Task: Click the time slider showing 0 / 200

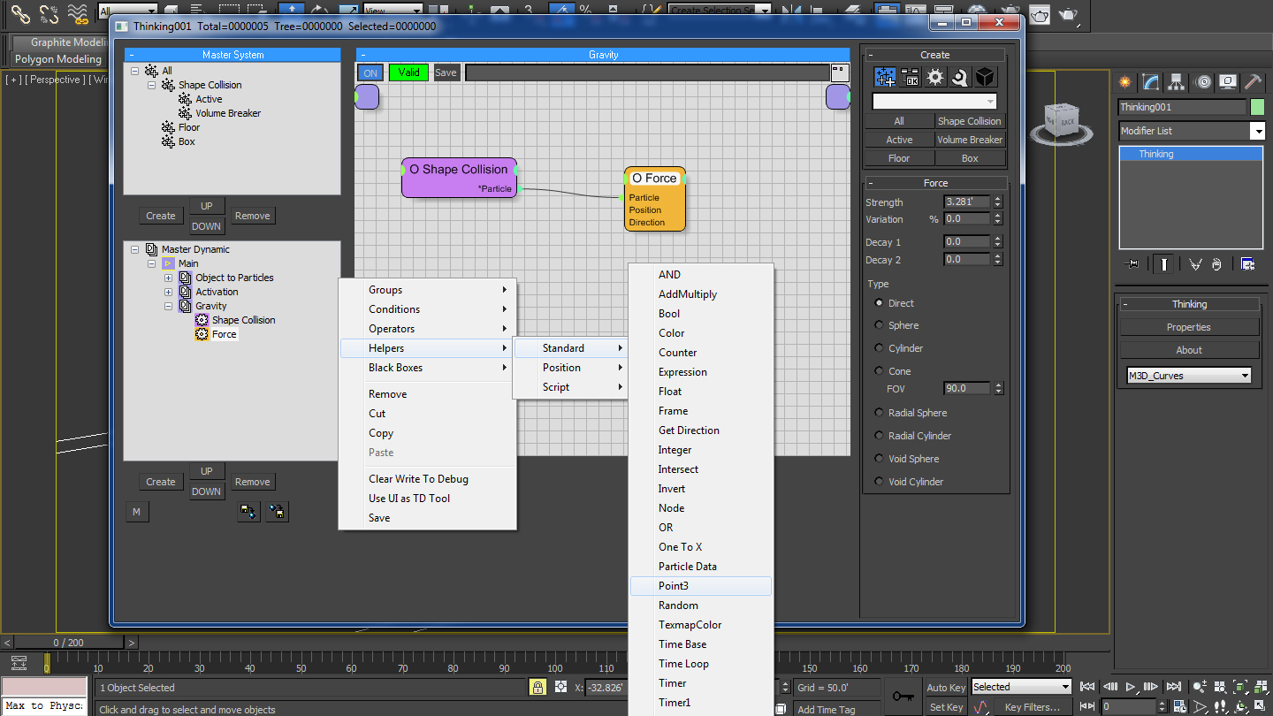Action: 69,643
